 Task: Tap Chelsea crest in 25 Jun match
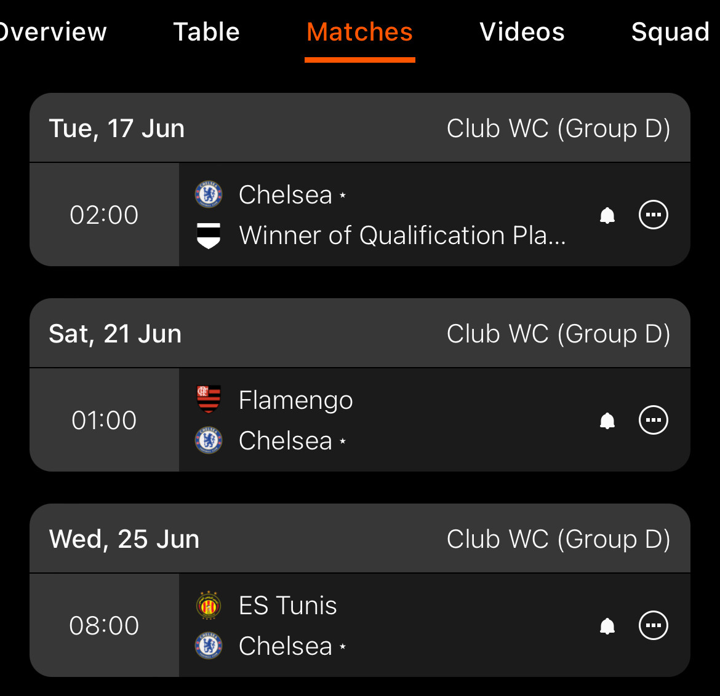click(x=209, y=646)
